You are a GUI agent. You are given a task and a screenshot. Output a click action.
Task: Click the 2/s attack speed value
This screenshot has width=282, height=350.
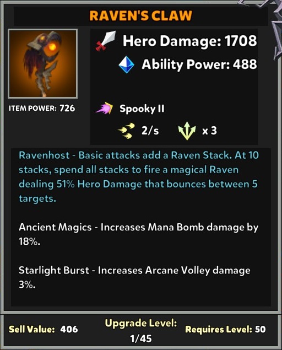150,131
